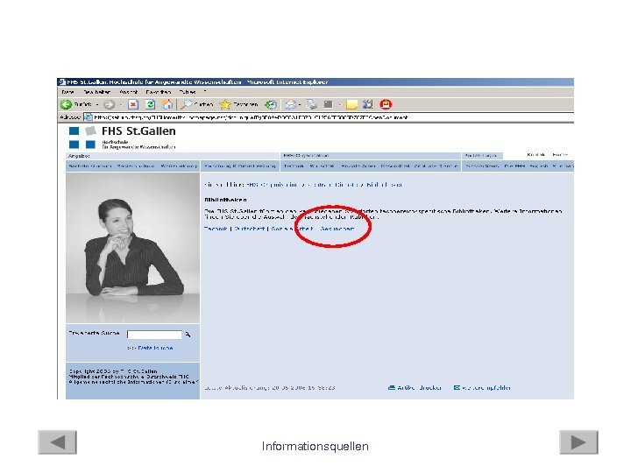Click the Weiterbildung navigation item

(179, 166)
